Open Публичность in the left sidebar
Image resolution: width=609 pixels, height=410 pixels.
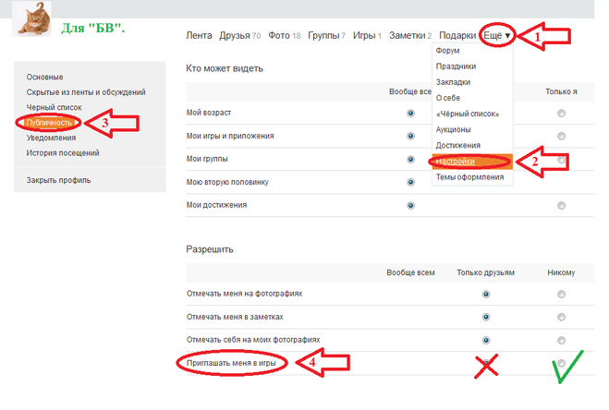pos(49,122)
